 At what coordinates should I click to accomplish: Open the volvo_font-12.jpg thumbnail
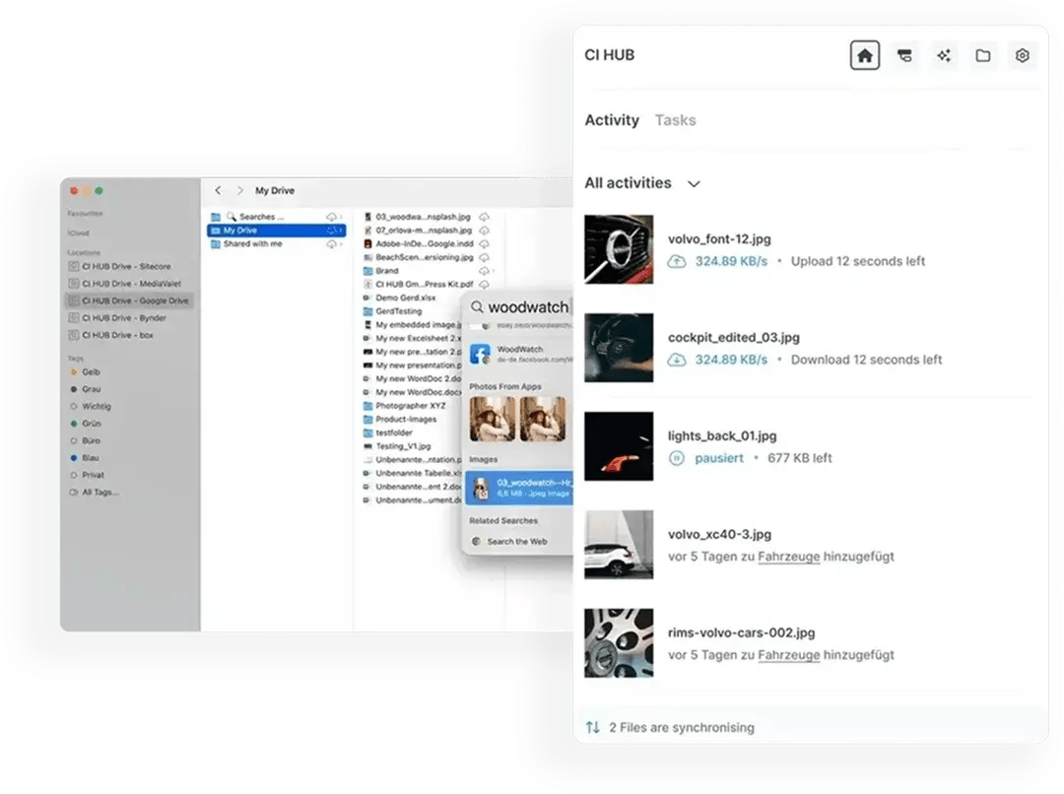pos(618,249)
